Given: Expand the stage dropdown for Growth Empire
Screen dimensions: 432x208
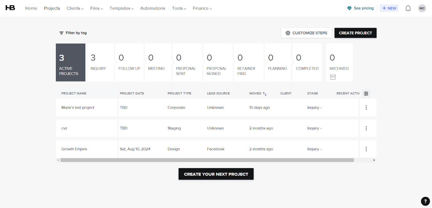Looking at the screenshot, I should pyautogui.click(x=315, y=149).
